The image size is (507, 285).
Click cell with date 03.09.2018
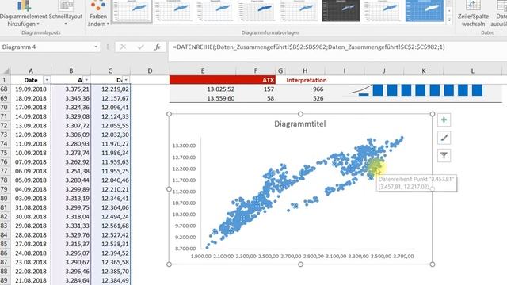[31, 199]
